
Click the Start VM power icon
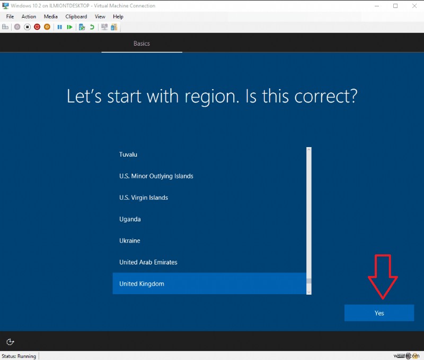pyautogui.click(x=16, y=27)
